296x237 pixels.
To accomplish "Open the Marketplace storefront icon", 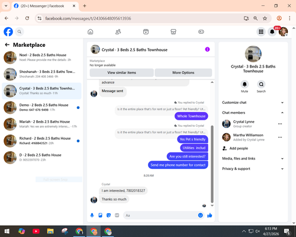I will [173, 31].
